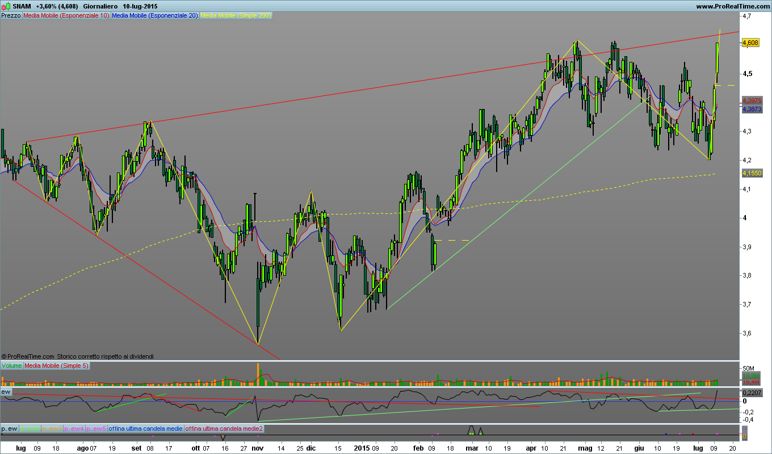The height and width of the screenshot is (454, 772).
Task: Click the 0,2207 ew value tag
Action: pos(752,392)
